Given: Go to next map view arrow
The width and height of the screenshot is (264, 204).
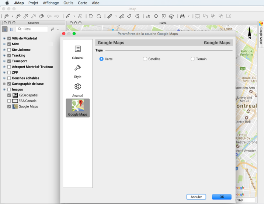Looking at the screenshot, I should (57, 16).
